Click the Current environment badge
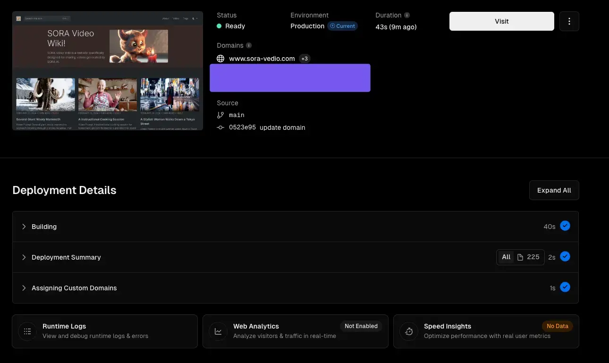Image resolution: width=609 pixels, height=363 pixels. (343, 26)
